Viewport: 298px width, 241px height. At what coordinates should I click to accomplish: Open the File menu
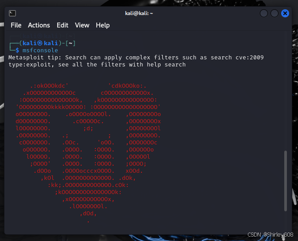pos(16,25)
